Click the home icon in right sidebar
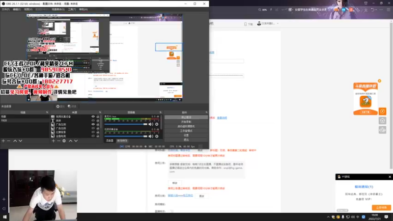The height and width of the screenshot is (221, 393). point(382,120)
